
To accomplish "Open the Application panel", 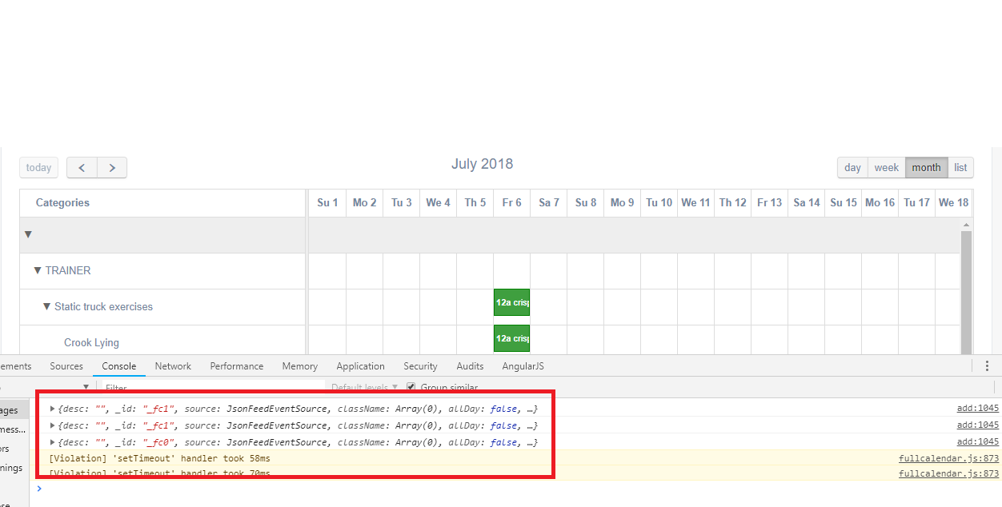I will 360,365.
